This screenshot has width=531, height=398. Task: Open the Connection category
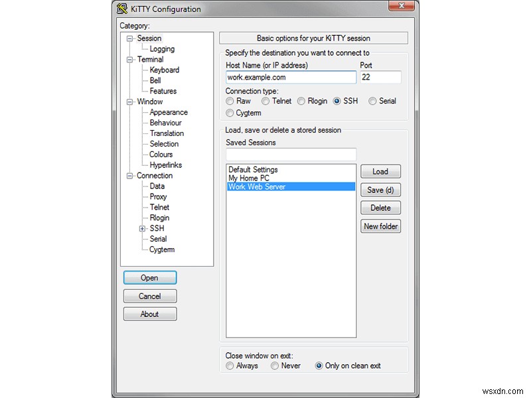click(155, 176)
